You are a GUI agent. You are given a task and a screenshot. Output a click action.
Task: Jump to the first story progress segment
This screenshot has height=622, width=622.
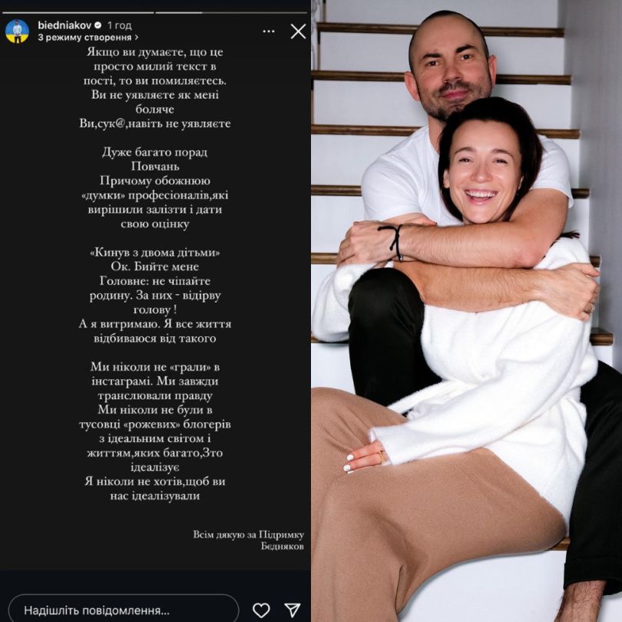[78, 13]
